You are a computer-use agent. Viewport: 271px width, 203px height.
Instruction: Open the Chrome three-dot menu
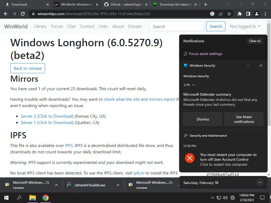(265, 14)
